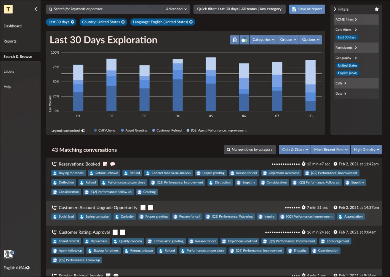This screenshot has width=390, height=277.
Task: Click the star icon in Filters panel
Action: 377,9
